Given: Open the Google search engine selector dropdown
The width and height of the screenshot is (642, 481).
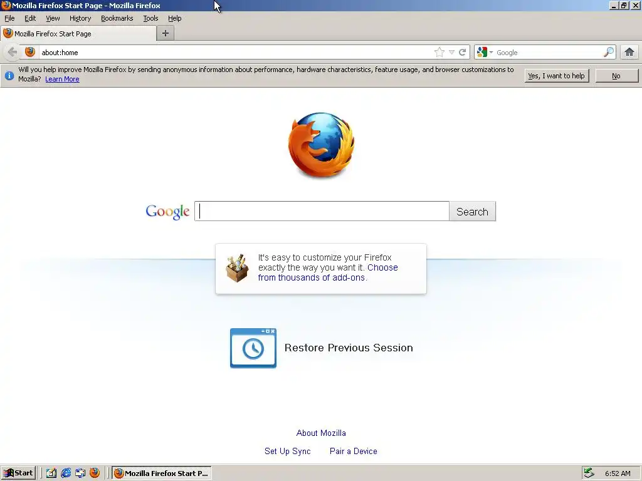Looking at the screenshot, I should [x=485, y=53].
